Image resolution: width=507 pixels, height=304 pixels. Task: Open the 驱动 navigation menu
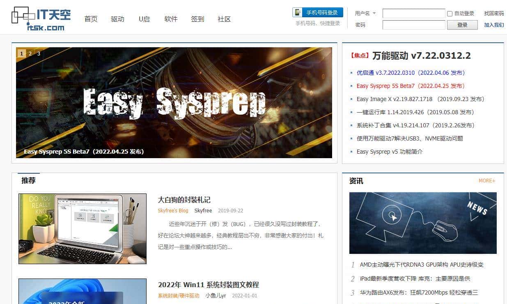[x=117, y=19]
